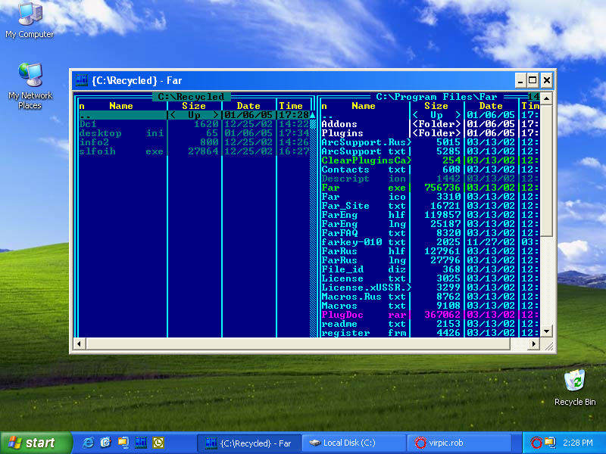Click the Date column header in left panel
Viewport: 606px width, 454px height.
click(248, 106)
